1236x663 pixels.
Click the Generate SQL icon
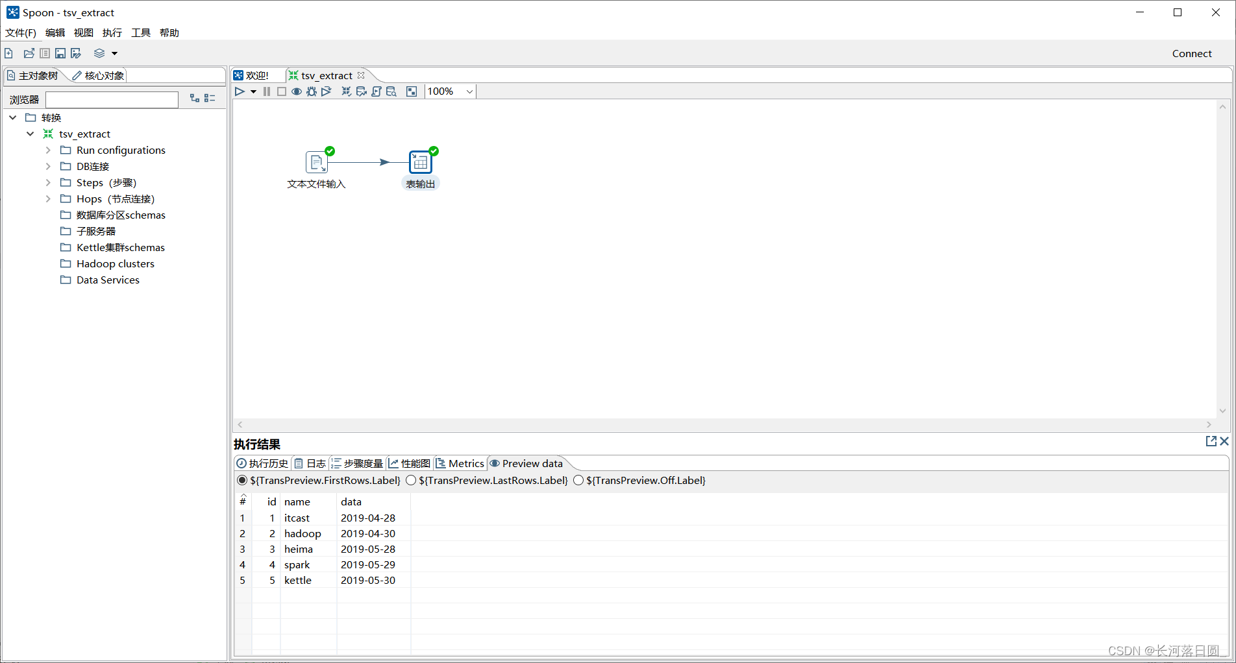(377, 91)
